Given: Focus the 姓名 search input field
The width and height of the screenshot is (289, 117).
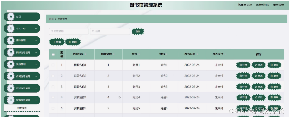Looking at the screenshot, I should (x=110, y=31).
